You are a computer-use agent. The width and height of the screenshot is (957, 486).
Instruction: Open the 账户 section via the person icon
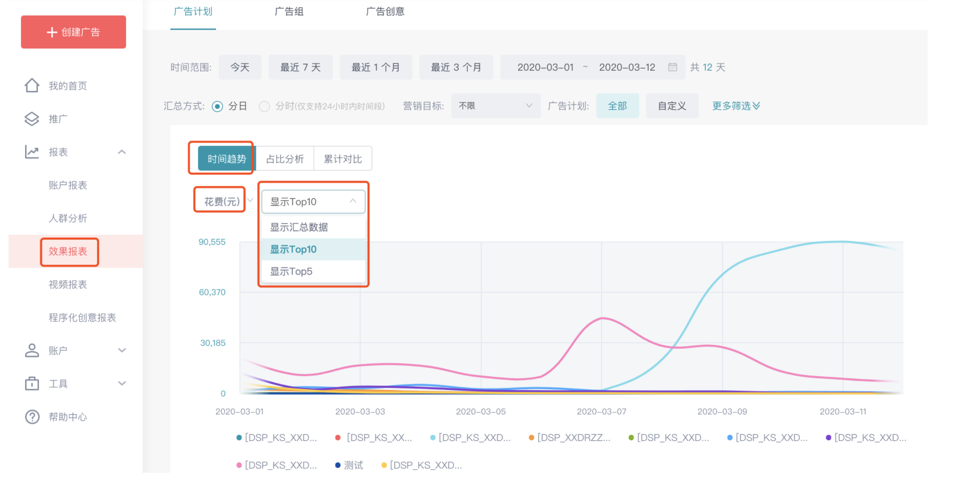coord(32,351)
